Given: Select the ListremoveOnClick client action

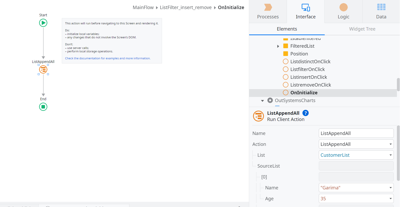Looking at the screenshot, I should coord(310,85).
